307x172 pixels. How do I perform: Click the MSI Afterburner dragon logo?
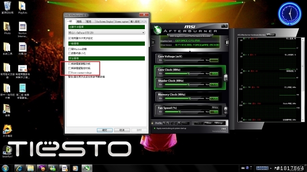157,30
